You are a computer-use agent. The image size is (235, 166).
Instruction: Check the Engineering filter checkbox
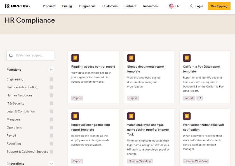(x=51, y=79)
